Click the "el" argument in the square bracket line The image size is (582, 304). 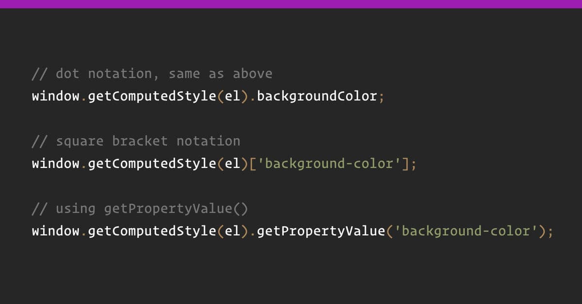(x=232, y=164)
